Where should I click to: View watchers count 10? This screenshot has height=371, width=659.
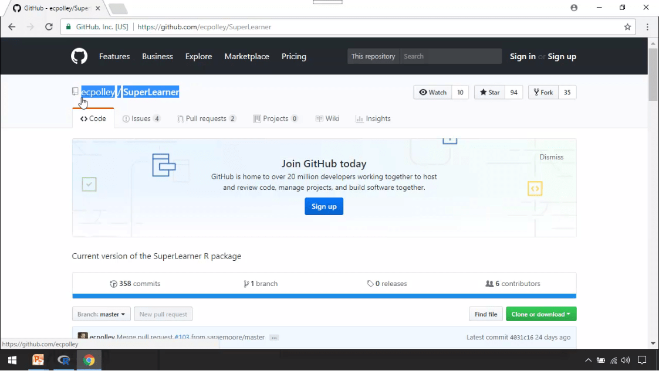(460, 93)
